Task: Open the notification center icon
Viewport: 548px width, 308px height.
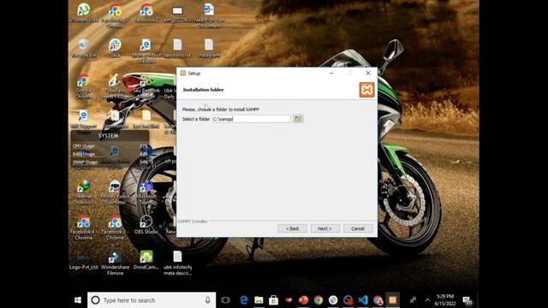Action: pyautogui.click(x=468, y=300)
